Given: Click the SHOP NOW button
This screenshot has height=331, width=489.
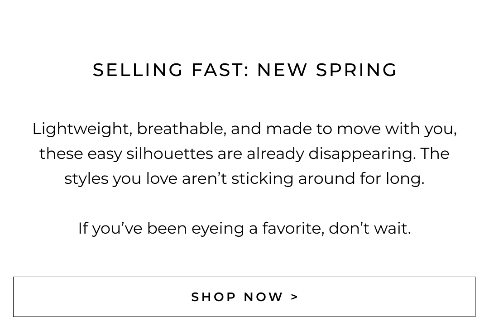Looking at the screenshot, I should pos(244,297).
